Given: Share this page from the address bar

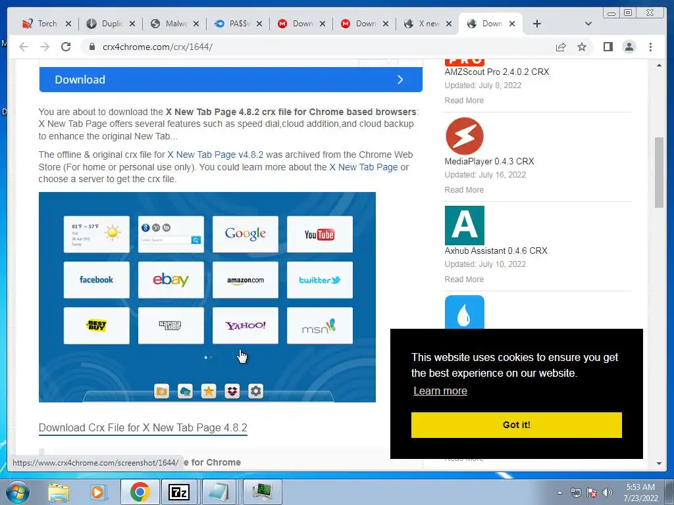Looking at the screenshot, I should pyautogui.click(x=561, y=47).
